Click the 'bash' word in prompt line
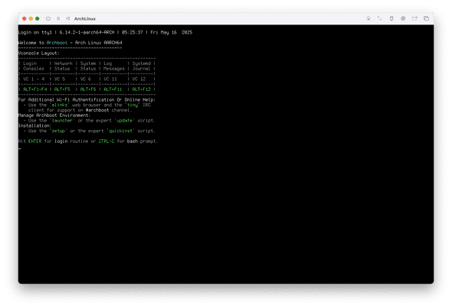Screen dimensions: 452x308 click(133, 141)
